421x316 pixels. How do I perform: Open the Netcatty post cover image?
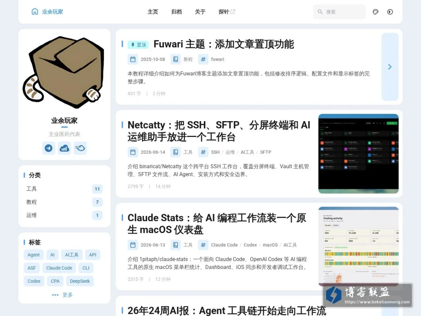[359, 154]
